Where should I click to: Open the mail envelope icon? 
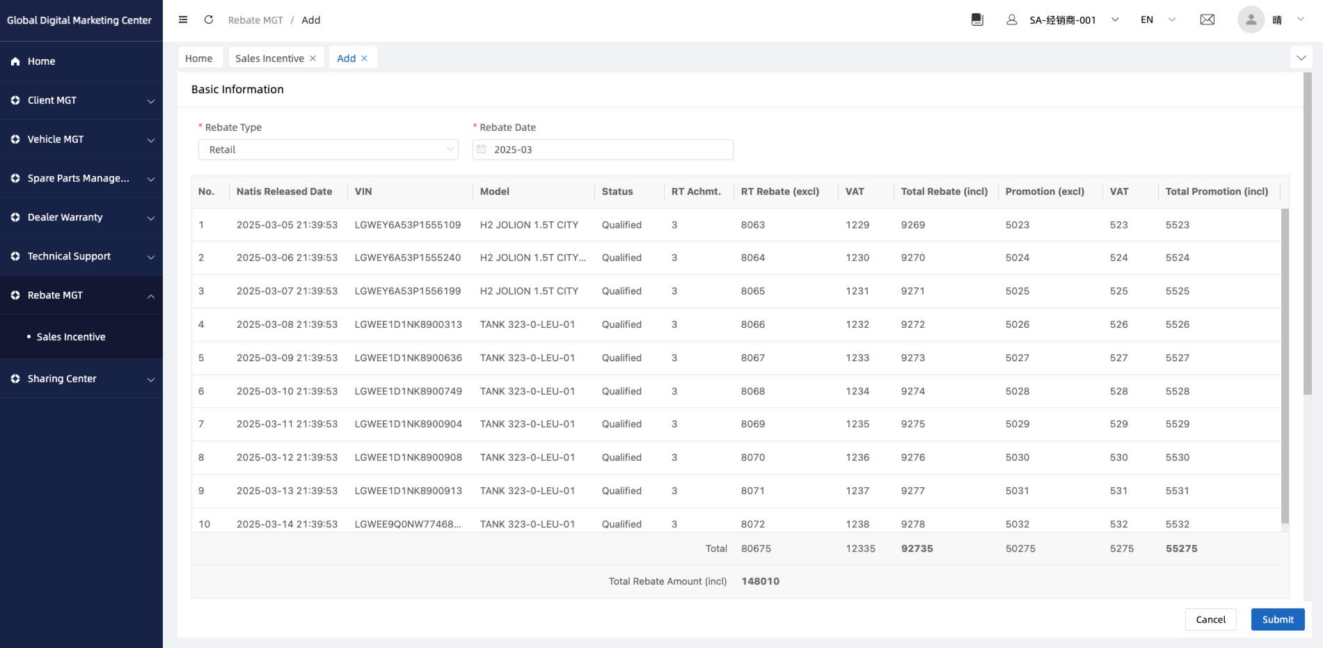pos(1207,19)
